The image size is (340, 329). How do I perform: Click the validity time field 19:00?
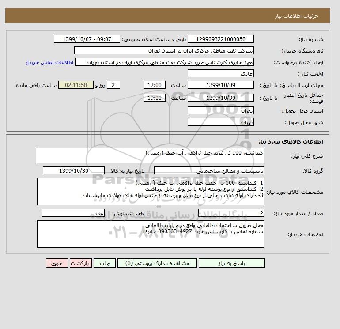point(155,98)
